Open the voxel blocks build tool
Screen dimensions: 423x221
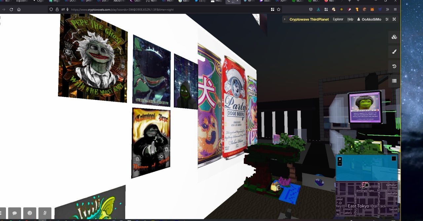(x=394, y=37)
